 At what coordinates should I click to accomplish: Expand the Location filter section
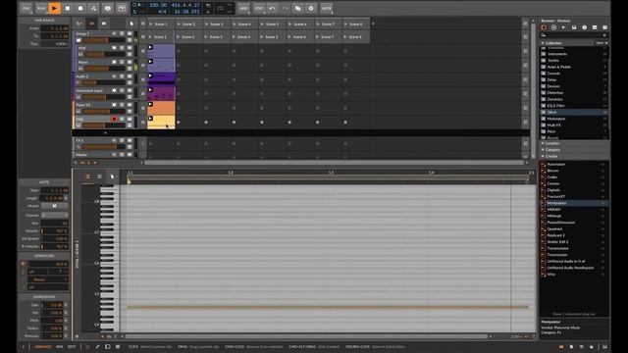(543, 143)
